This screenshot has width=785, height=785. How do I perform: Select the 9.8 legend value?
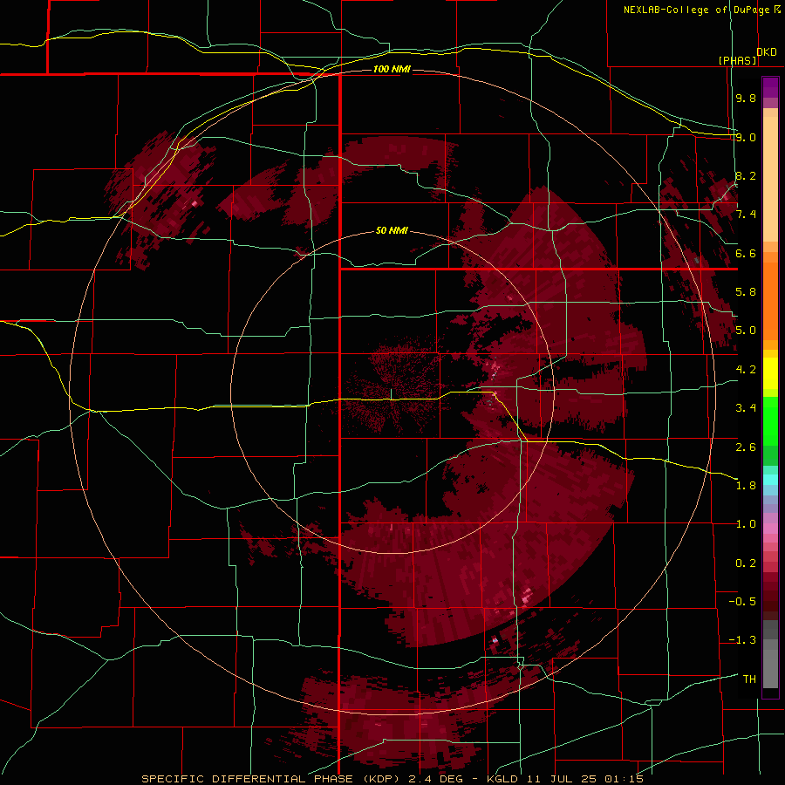coord(746,98)
